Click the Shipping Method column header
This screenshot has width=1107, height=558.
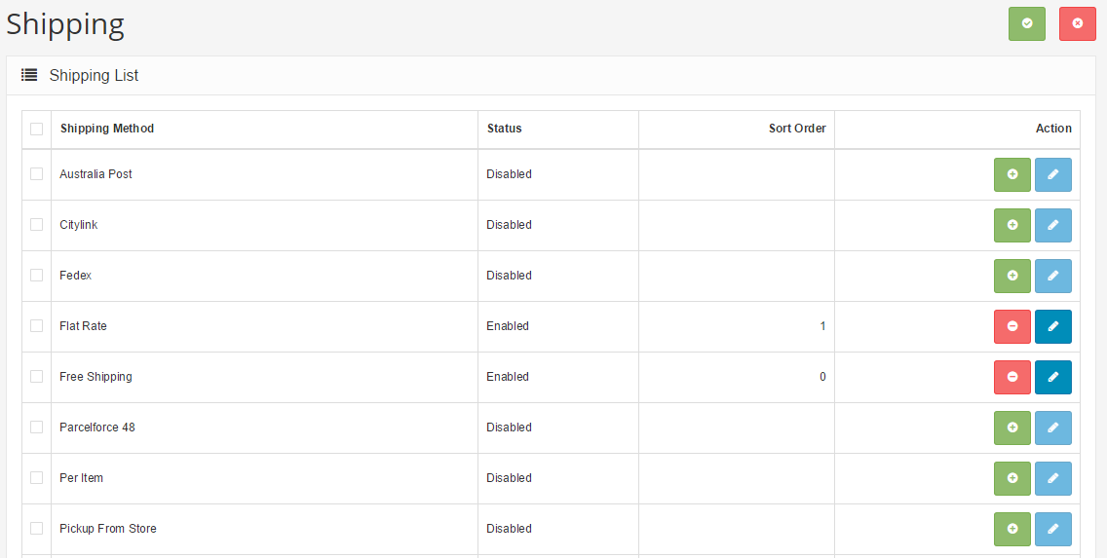(x=107, y=129)
